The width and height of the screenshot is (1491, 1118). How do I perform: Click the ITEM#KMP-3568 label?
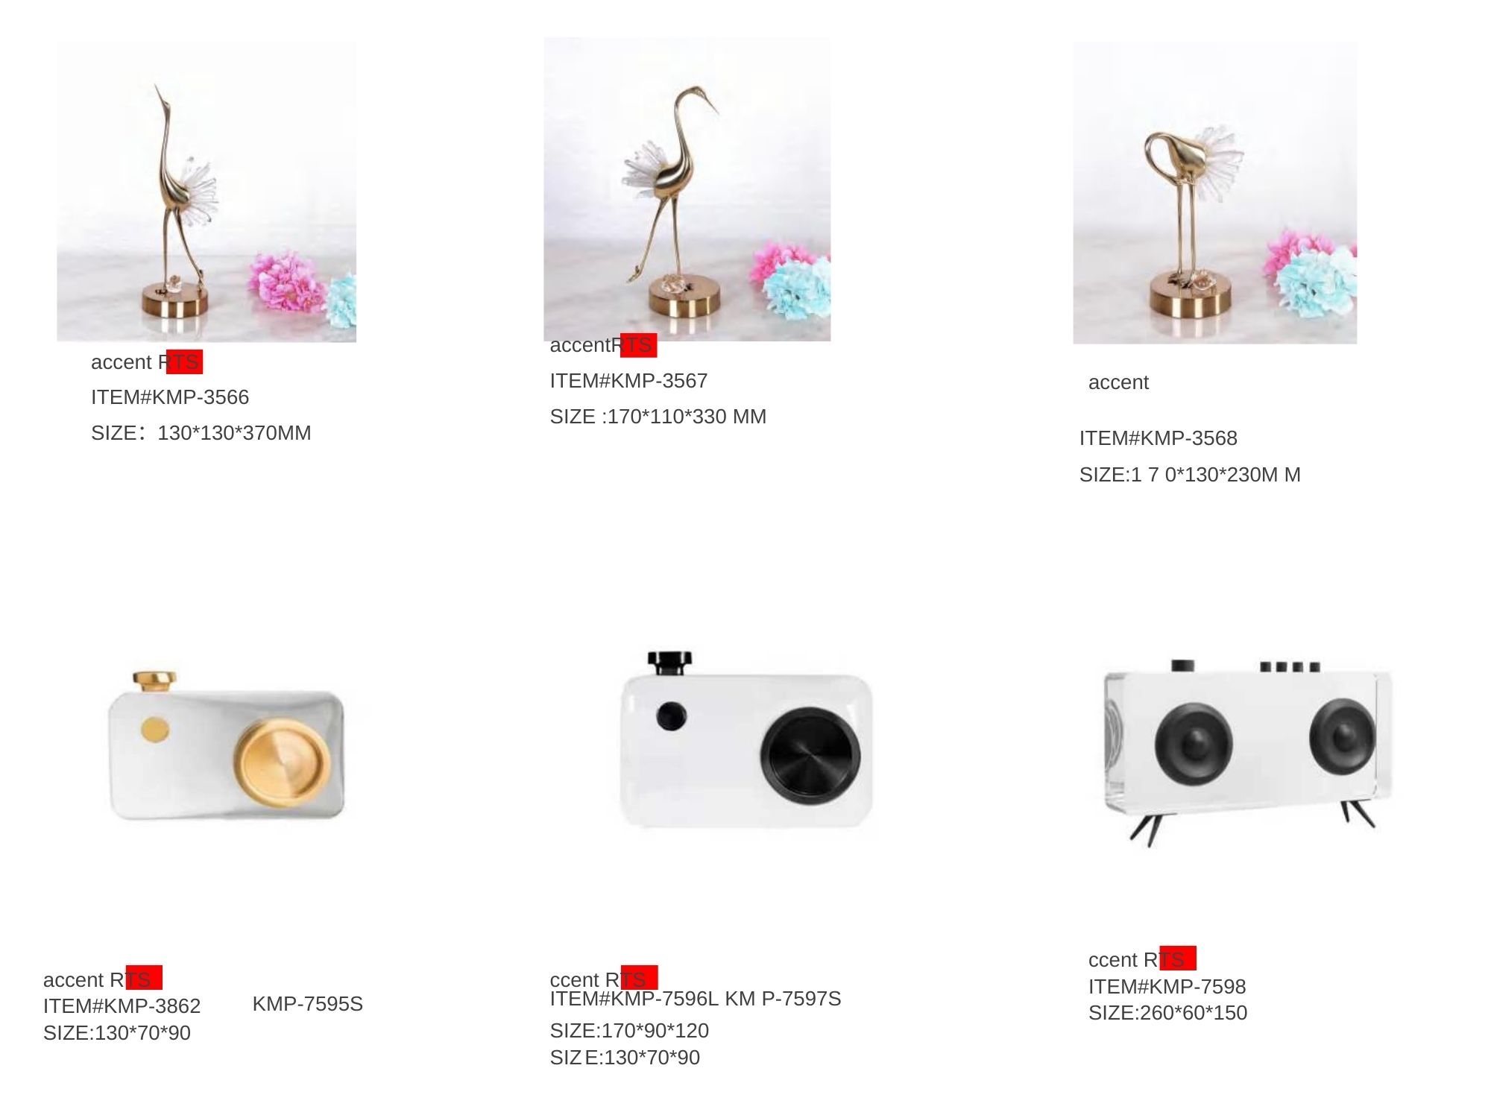(x=1158, y=438)
